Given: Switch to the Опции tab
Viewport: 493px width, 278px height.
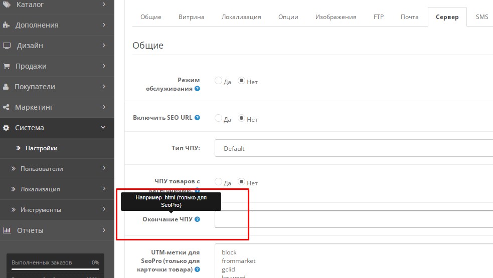Looking at the screenshot, I should [x=288, y=17].
